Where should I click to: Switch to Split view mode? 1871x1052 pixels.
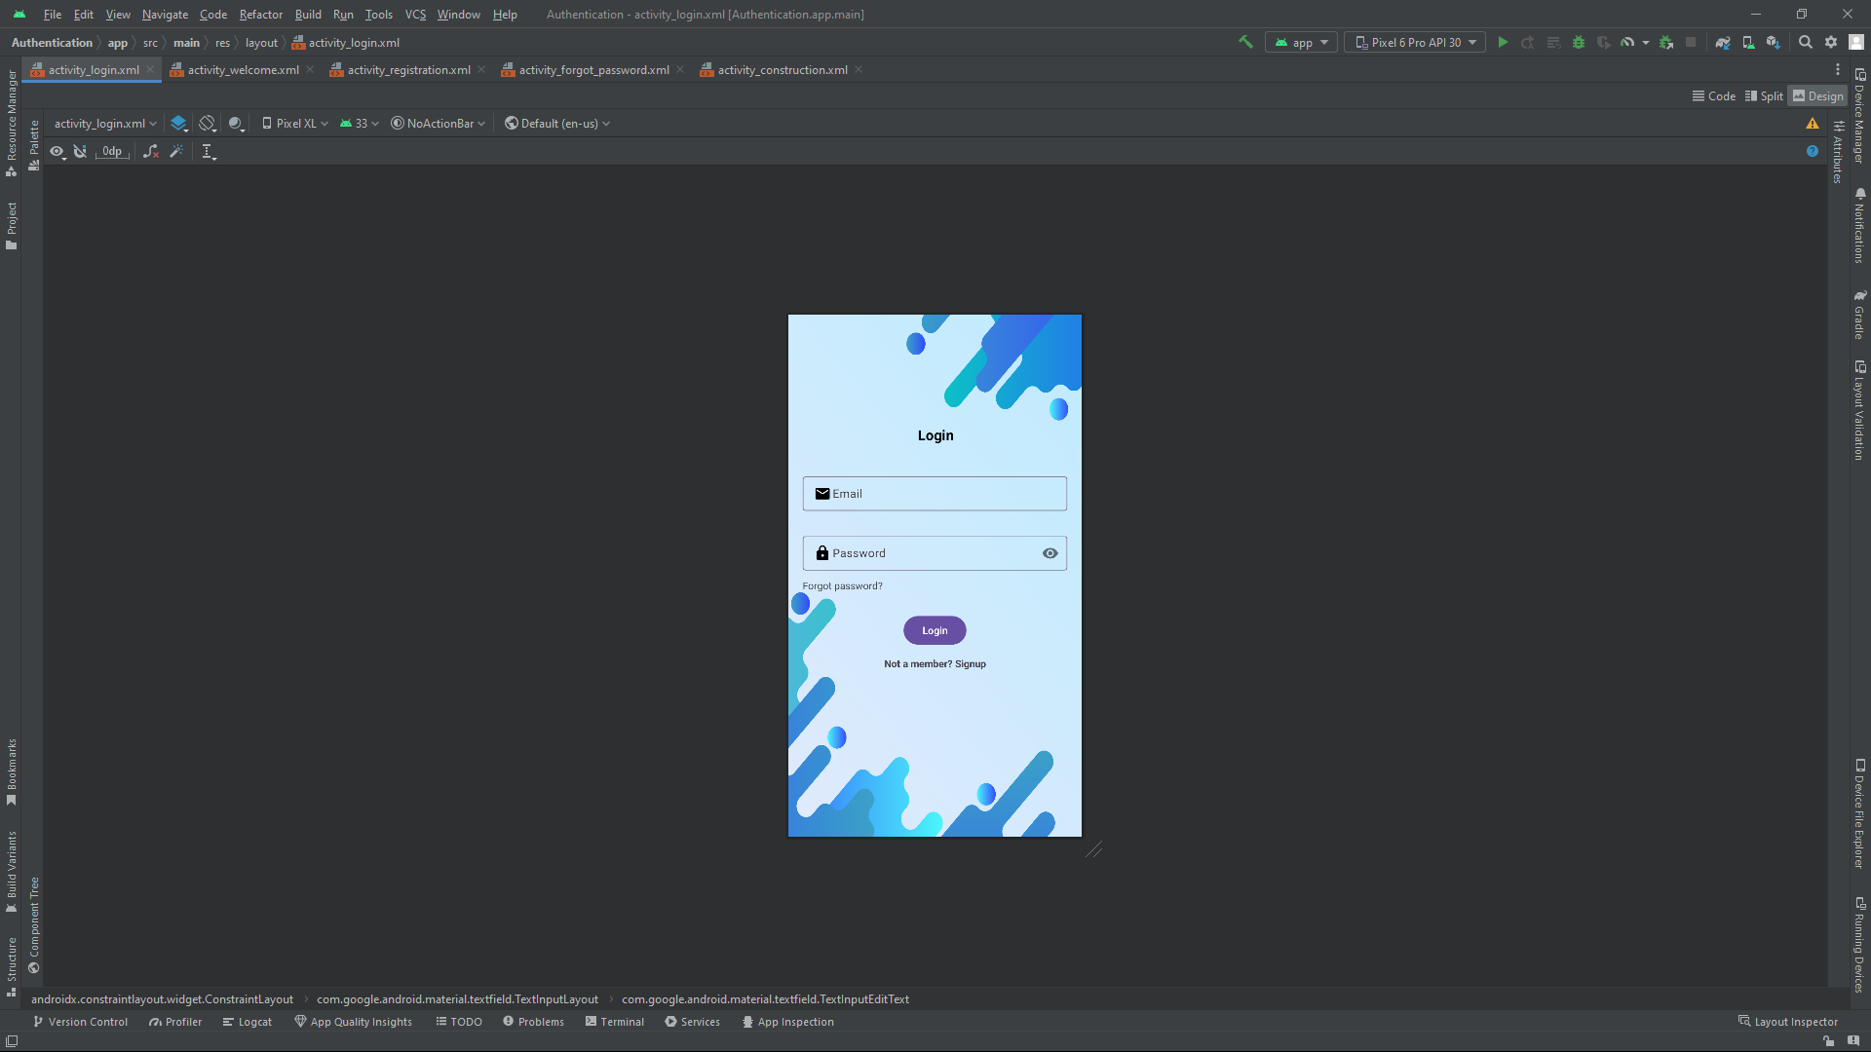1764,95
